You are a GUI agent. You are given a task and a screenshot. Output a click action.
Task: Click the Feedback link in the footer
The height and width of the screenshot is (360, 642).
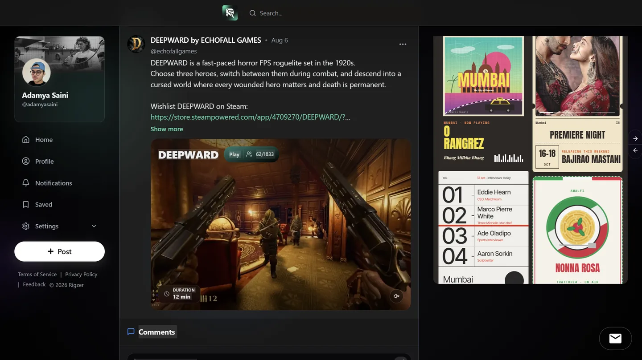tap(34, 284)
